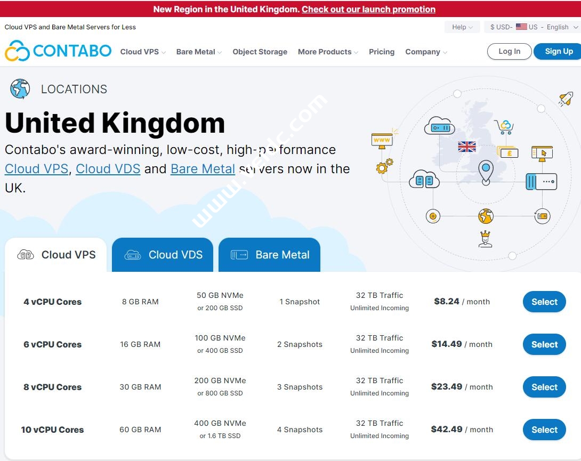The width and height of the screenshot is (581, 461).
Task: Click the 6 vCPU Cores label
Action: 52,344
